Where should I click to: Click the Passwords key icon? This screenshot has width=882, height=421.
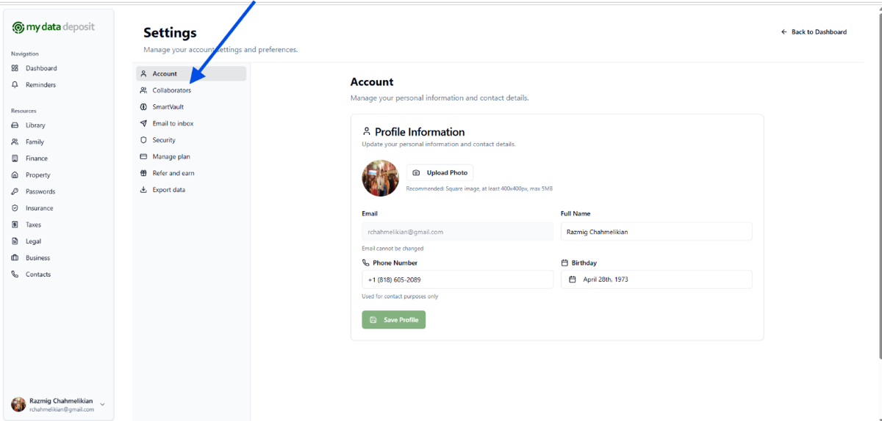point(15,191)
